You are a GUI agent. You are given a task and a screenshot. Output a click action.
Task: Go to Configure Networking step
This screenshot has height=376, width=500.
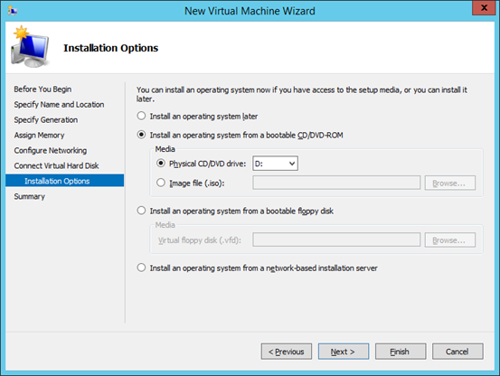click(x=51, y=150)
